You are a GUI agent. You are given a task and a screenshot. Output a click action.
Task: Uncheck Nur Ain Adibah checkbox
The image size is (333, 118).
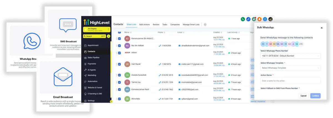point(119,46)
